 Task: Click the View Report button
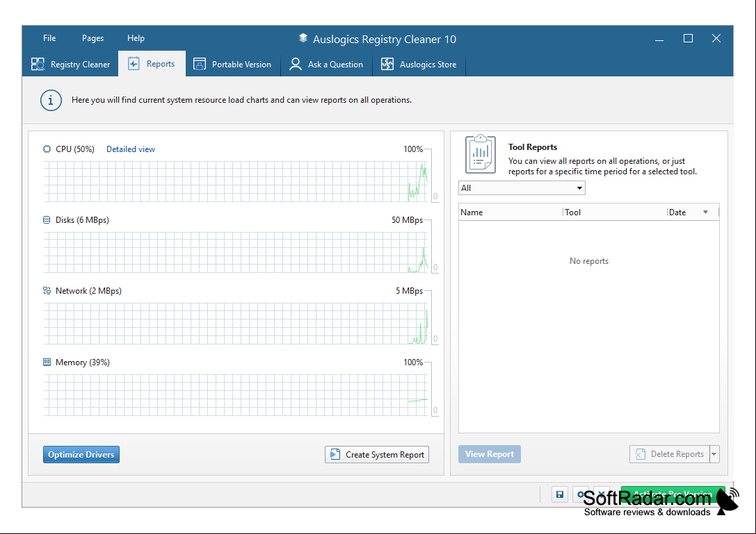click(490, 454)
